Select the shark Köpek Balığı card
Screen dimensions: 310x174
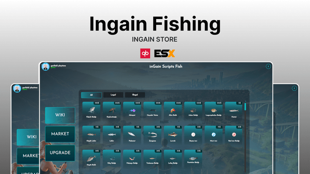click(91, 111)
